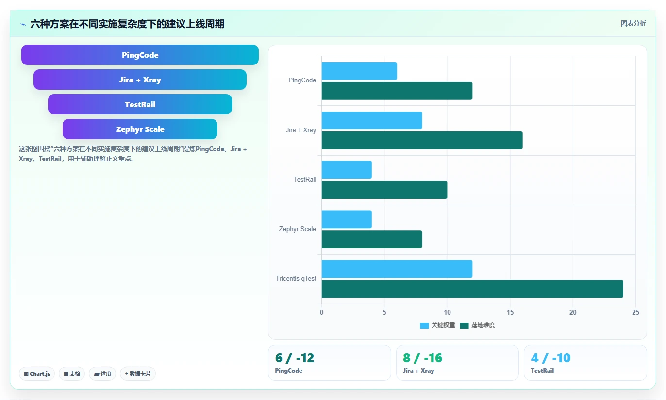The height and width of the screenshot is (400, 666).
Task: Click the 25 tick on the x-axis
Action: click(x=635, y=312)
